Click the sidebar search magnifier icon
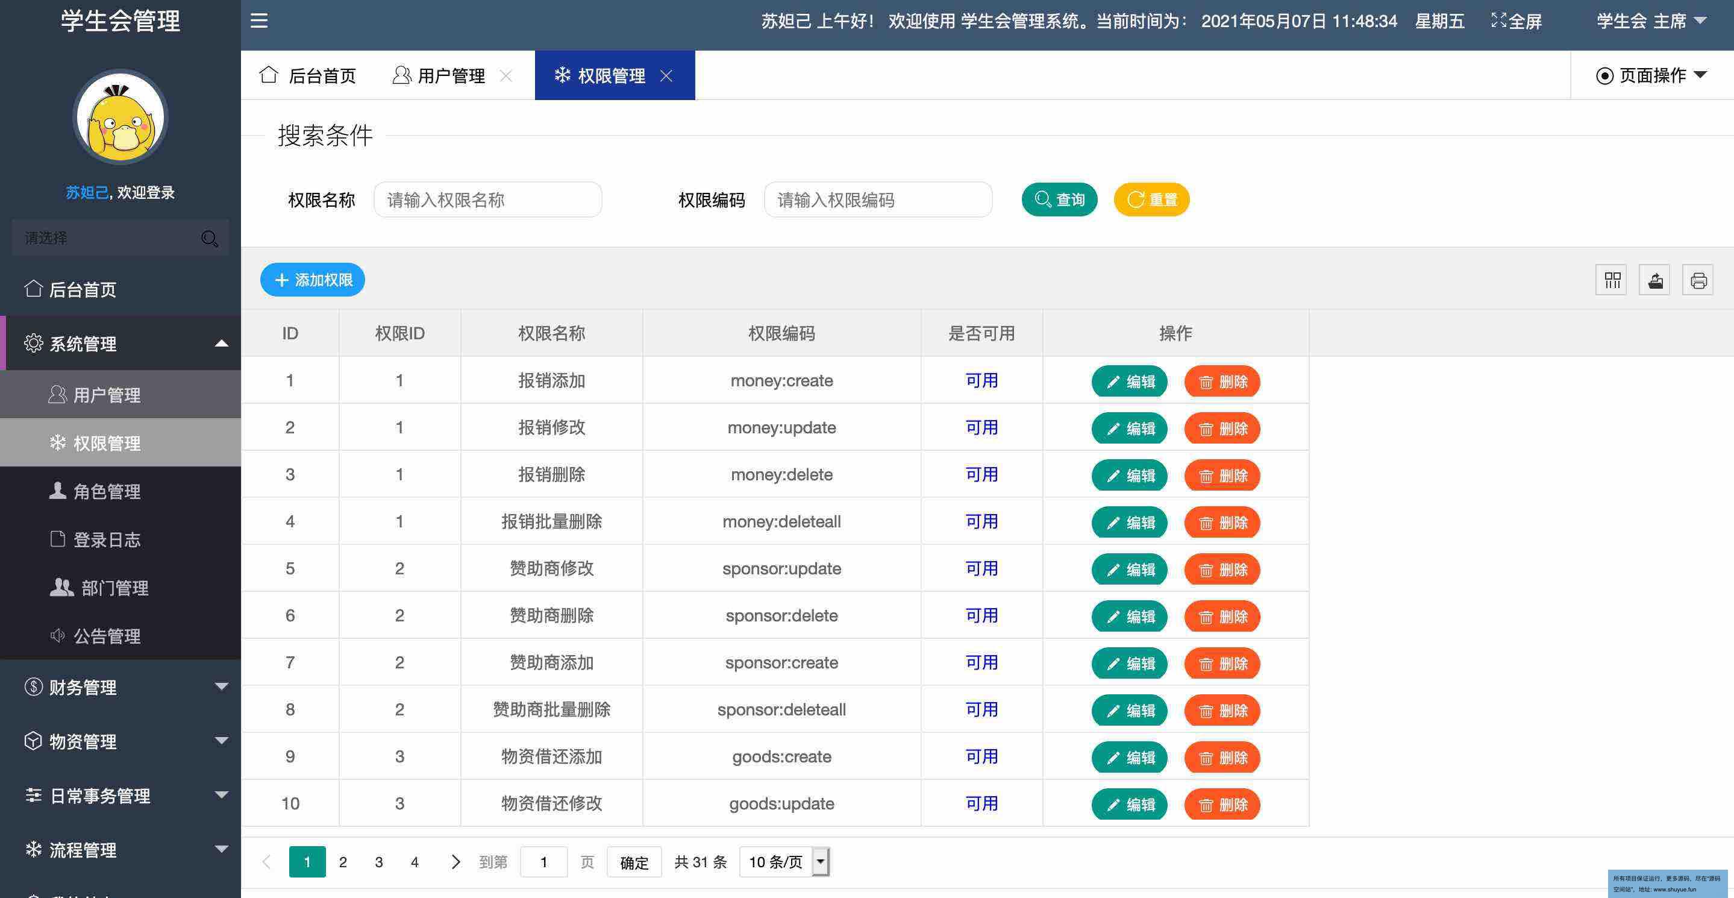 point(209,238)
